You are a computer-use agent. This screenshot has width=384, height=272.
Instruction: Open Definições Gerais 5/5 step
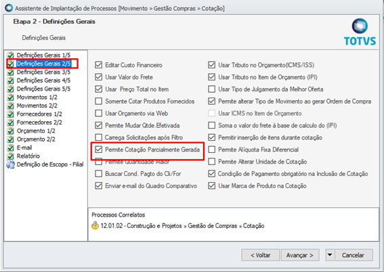(43, 89)
